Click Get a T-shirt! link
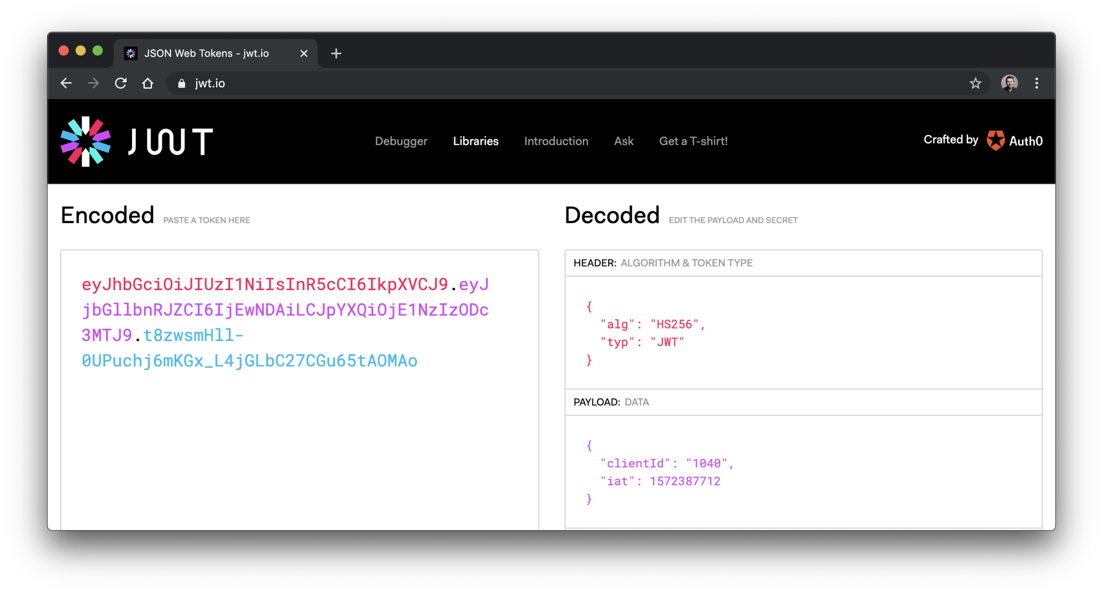 693,142
